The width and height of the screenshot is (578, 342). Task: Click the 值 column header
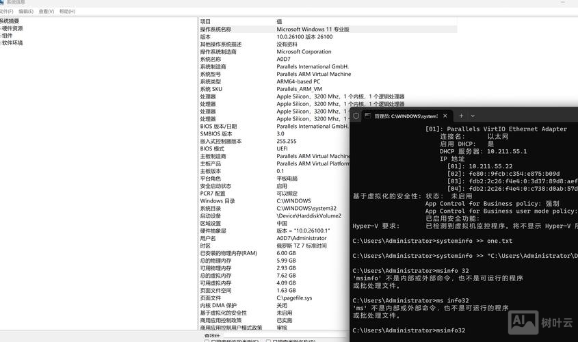(x=279, y=21)
